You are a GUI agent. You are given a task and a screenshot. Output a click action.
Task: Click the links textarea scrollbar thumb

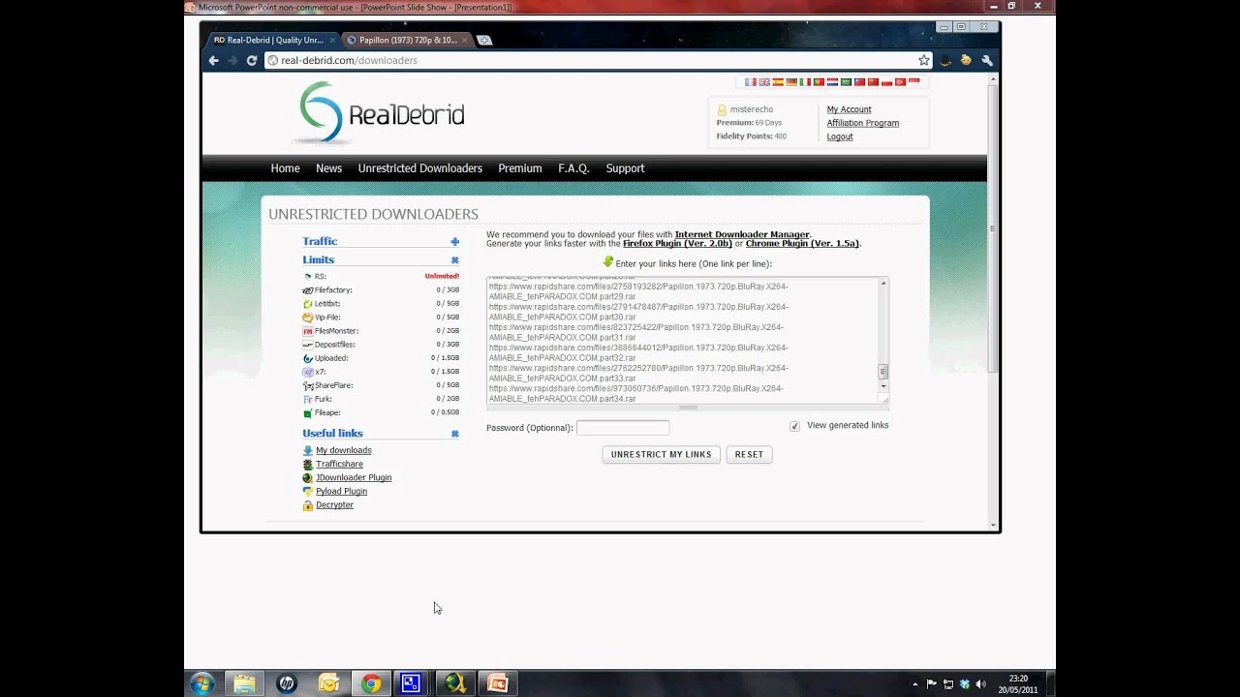coord(883,372)
